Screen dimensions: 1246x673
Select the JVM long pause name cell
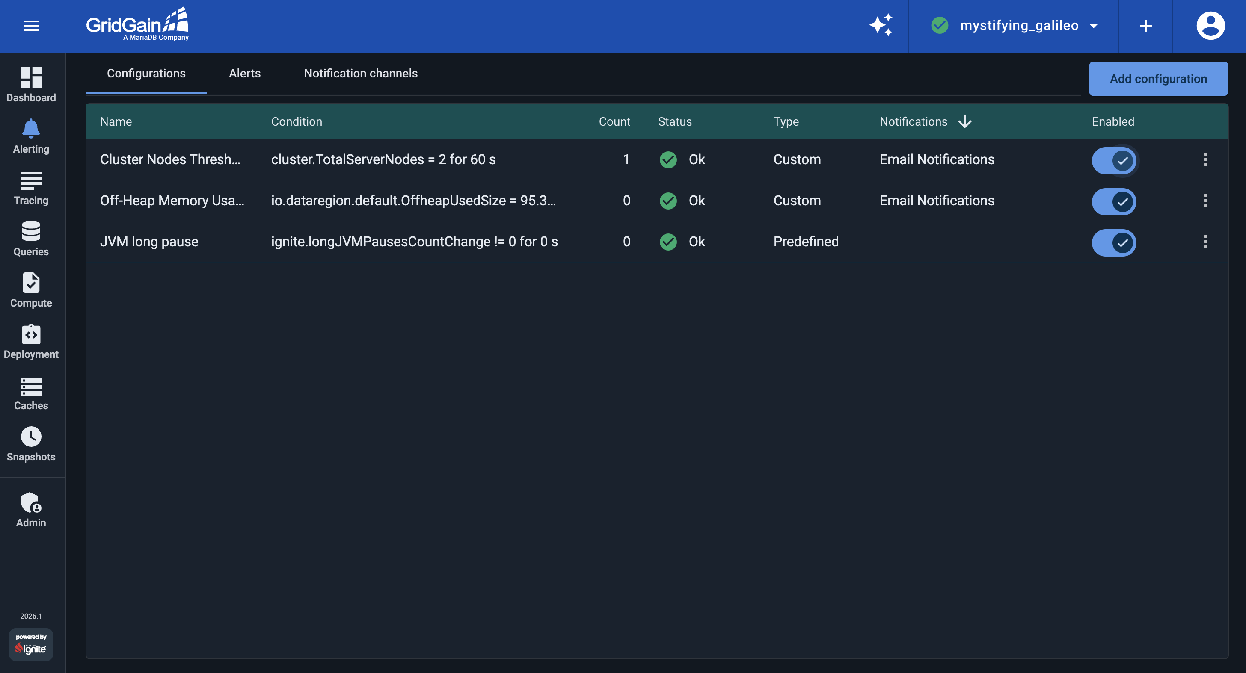149,242
